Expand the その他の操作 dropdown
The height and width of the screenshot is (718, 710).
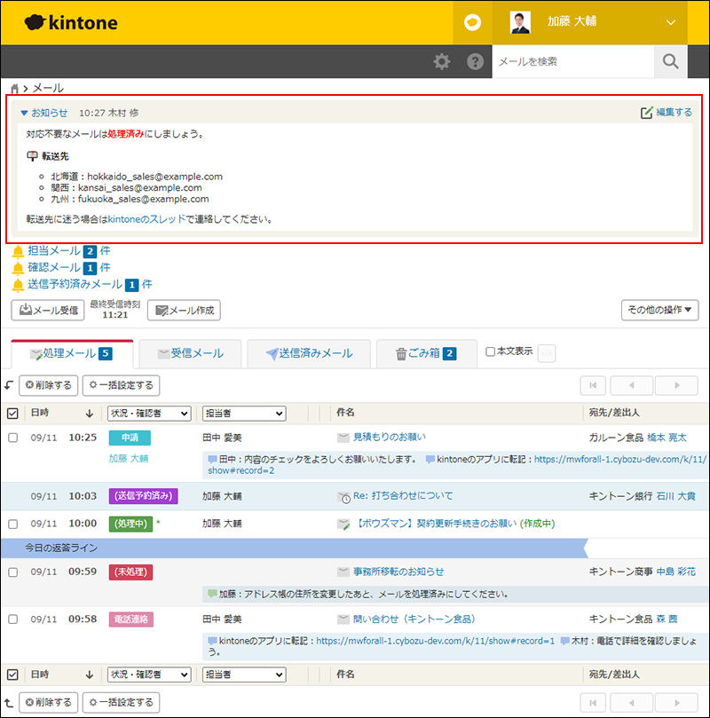pos(660,310)
